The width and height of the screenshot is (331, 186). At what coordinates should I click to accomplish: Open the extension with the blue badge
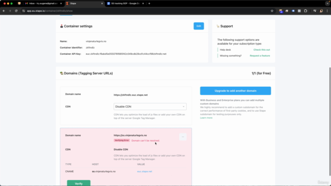tap(280, 11)
